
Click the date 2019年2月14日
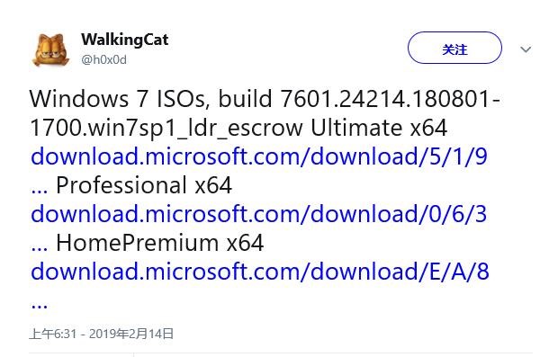[x=131, y=334]
